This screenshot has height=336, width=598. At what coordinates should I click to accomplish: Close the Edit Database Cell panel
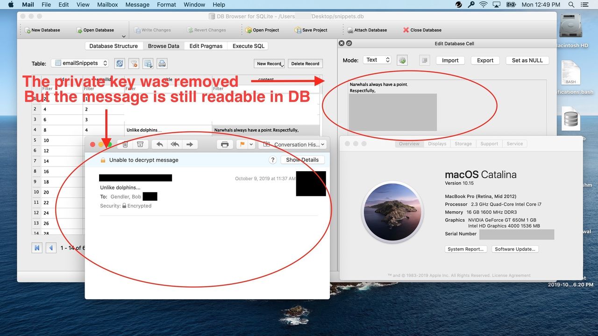click(x=342, y=43)
